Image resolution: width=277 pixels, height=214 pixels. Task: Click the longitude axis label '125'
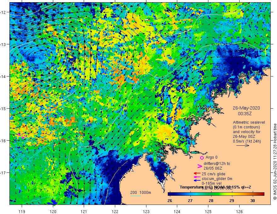(x=208, y=211)
